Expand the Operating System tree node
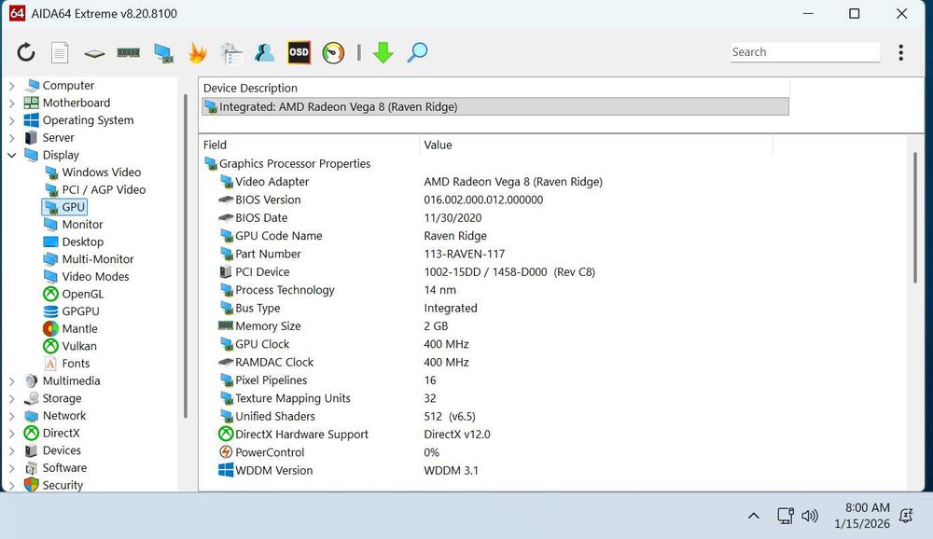This screenshot has height=539, width=933. pos(11,120)
